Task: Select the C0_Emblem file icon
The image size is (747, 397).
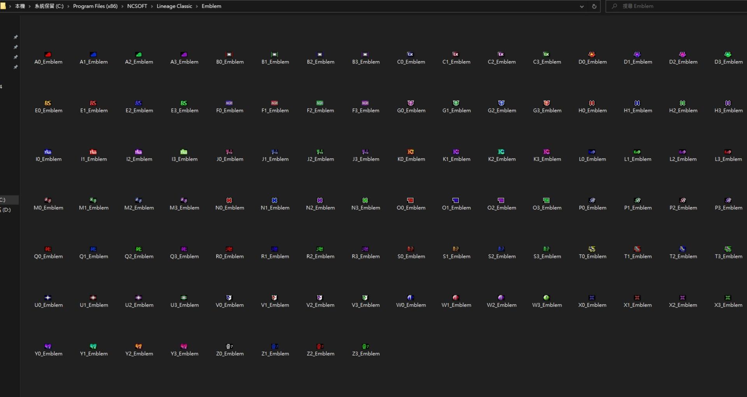Action: (x=410, y=54)
